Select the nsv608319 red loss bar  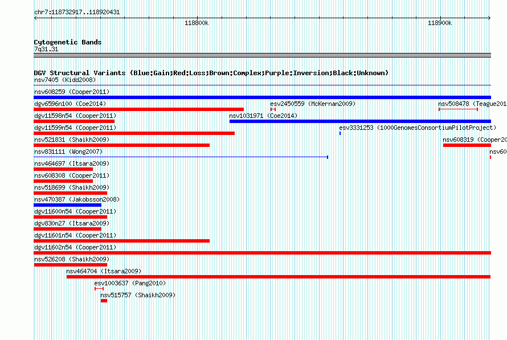tap(467, 145)
